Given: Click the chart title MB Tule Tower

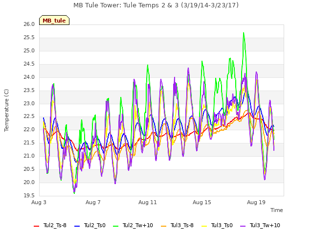Looking at the screenshot, I should (x=156, y=5).
